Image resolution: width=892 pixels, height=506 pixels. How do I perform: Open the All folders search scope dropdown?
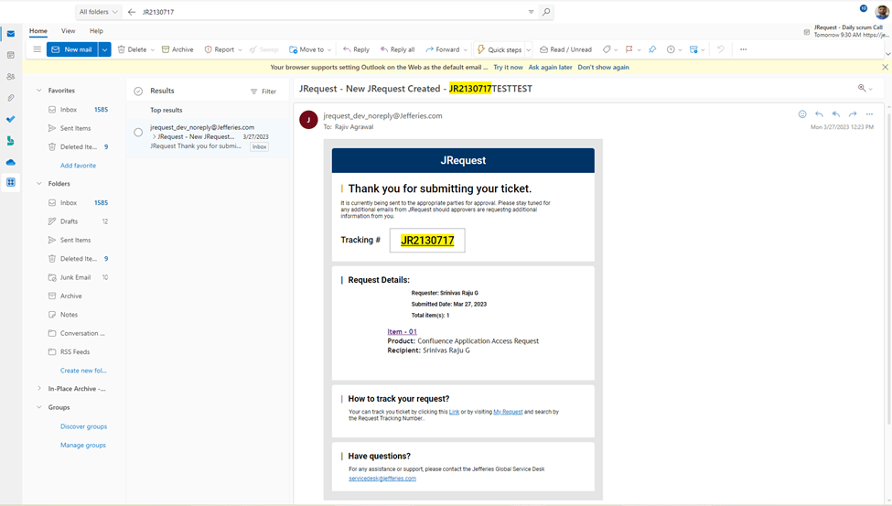(x=99, y=12)
